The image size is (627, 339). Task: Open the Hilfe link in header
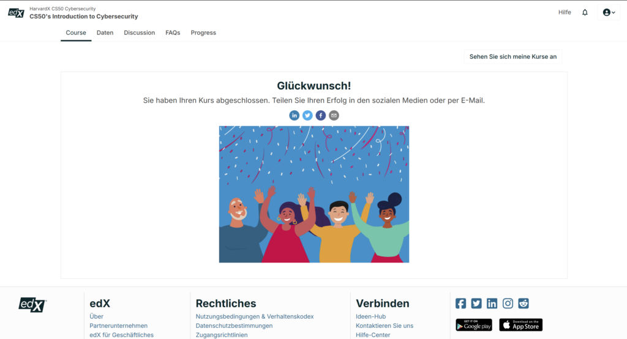(x=565, y=12)
